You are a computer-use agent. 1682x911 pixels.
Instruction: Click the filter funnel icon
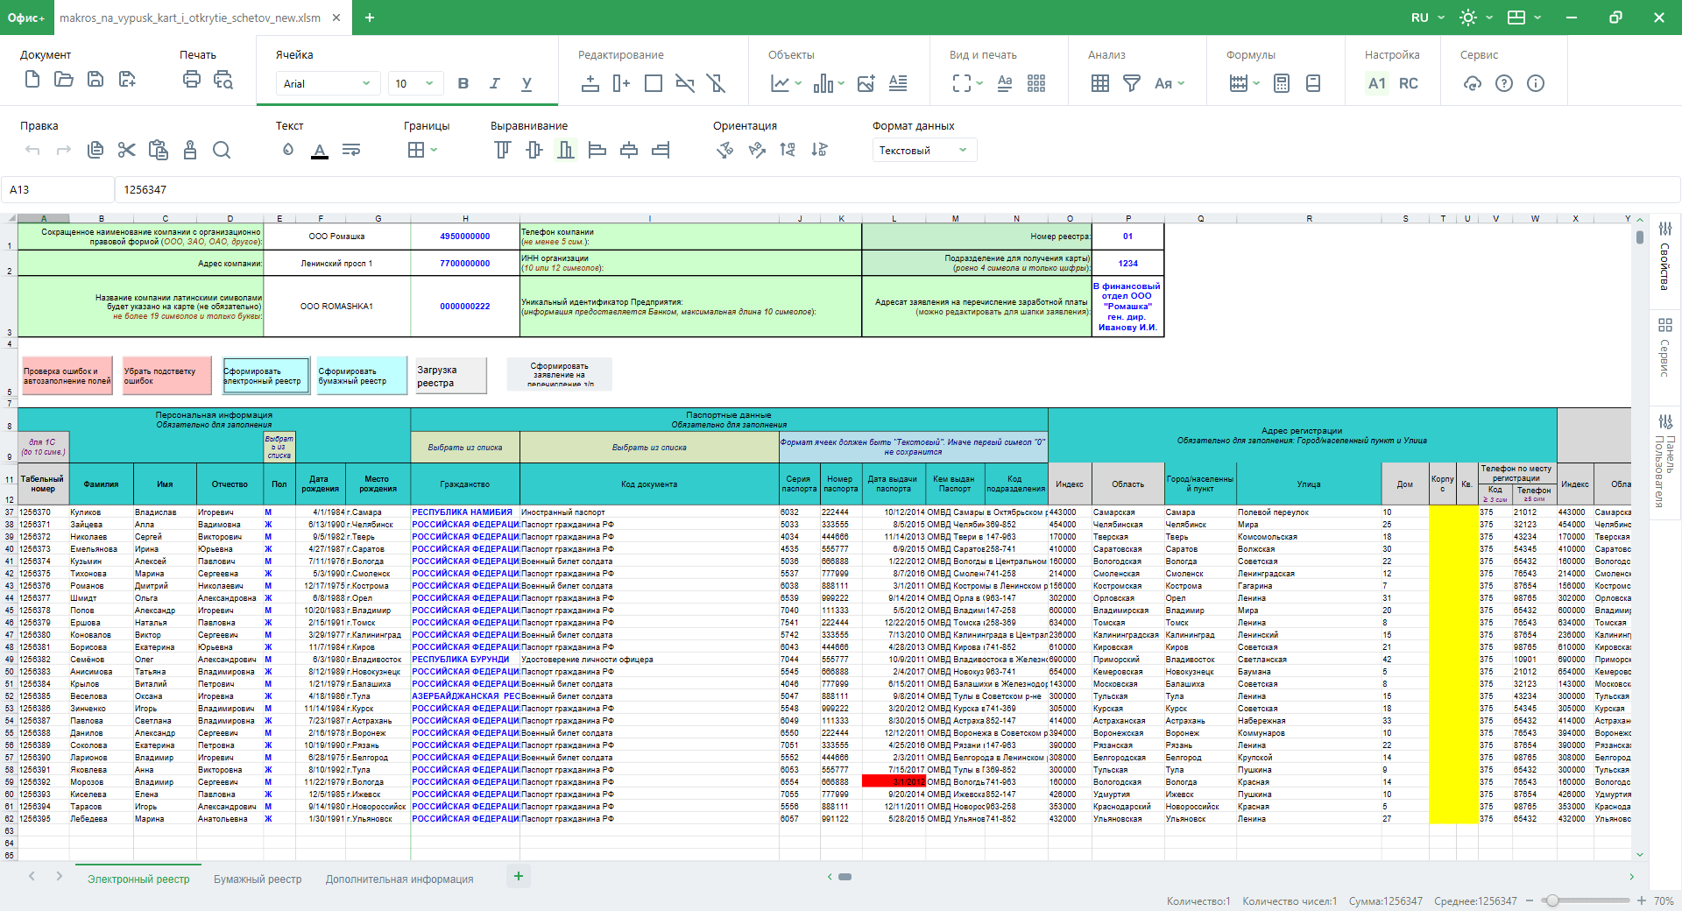click(x=1132, y=83)
